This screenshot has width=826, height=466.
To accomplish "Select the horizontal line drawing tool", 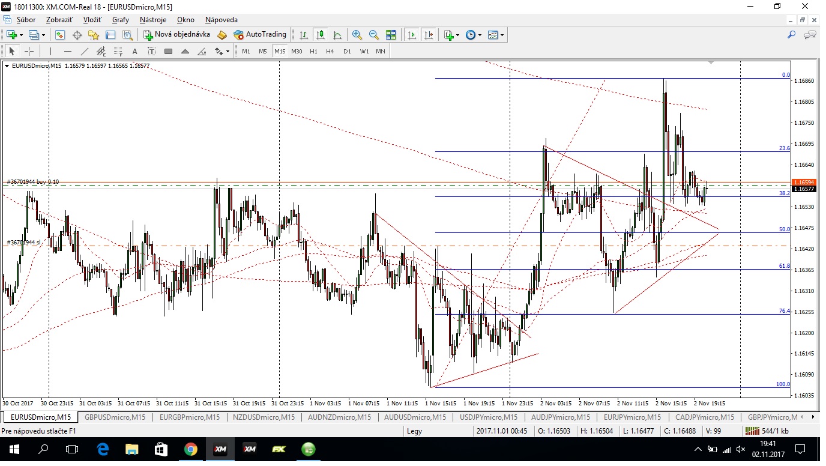I will (68, 51).
